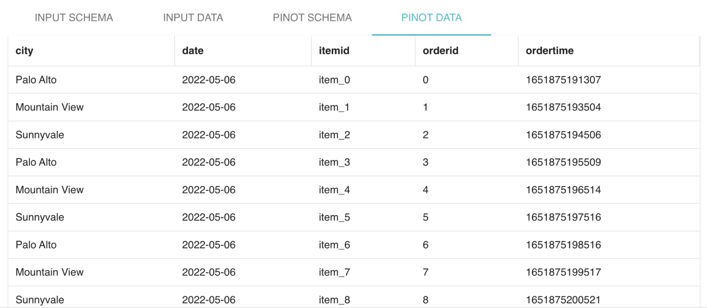Click the ordertime column header
The width and height of the screenshot is (707, 308).
click(549, 50)
